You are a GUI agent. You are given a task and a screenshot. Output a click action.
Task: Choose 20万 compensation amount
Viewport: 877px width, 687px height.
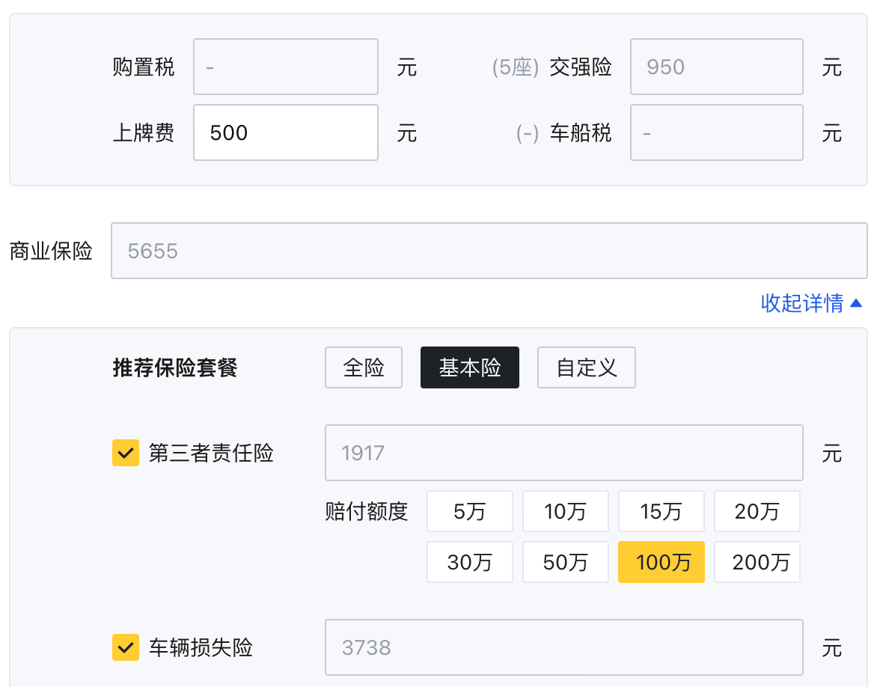coord(757,512)
